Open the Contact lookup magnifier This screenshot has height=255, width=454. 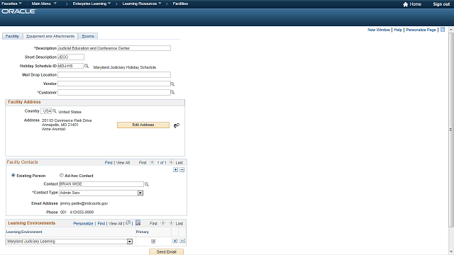[x=147, y=184]
